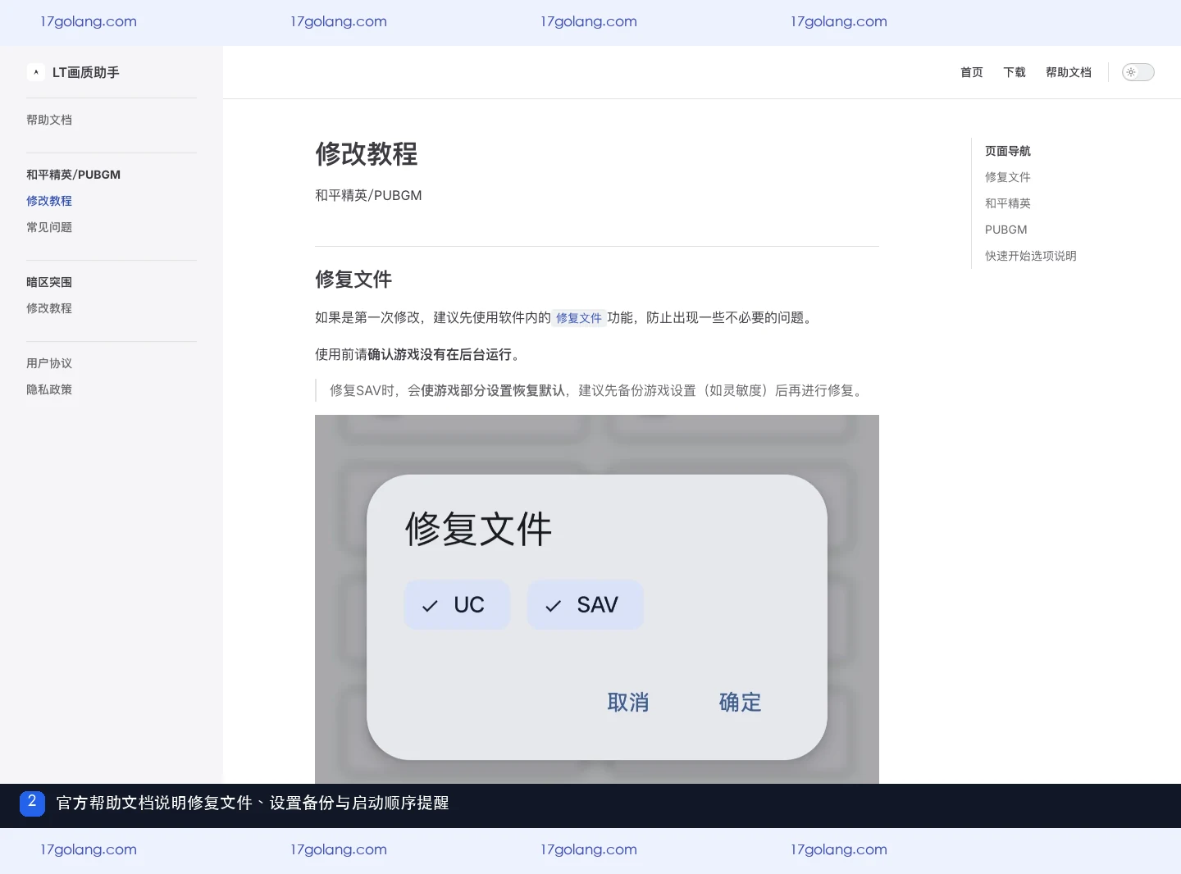The width and height of the screenshot is (1181, 874).
Task: Open 修改教程 under 和平精英/PUBGM
Action: click(x=49, y=201)
